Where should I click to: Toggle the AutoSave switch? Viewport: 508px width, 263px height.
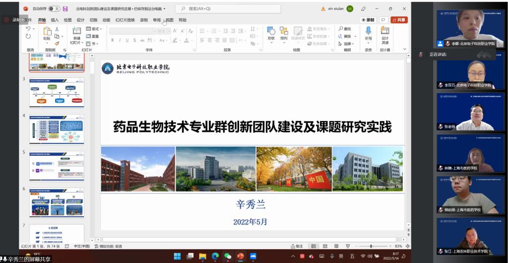tap(54, 8)
